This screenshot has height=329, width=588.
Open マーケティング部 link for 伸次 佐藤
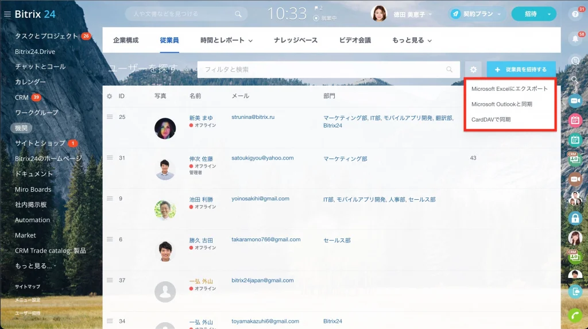[345, 158]
